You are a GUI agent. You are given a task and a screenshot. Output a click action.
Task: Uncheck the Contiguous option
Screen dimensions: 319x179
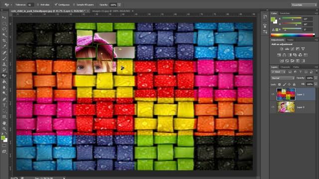click(x=56, y=4)
